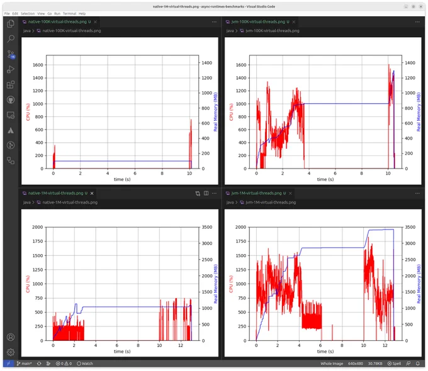
Task: Open the Run and Debug view
Action: (11, 70)
